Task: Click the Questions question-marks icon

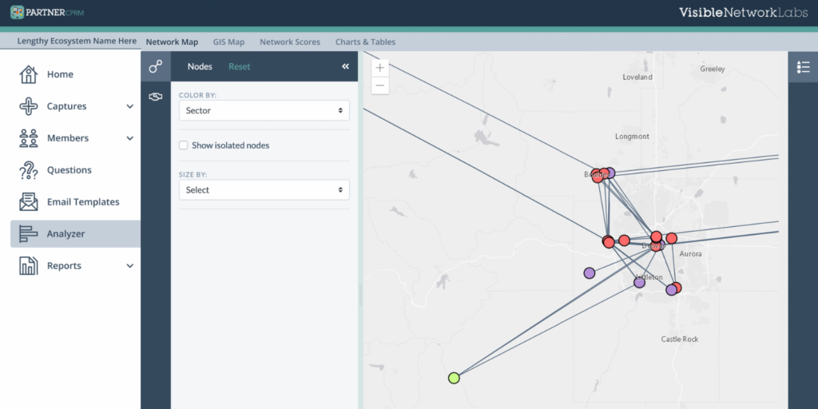Action: (28, 170)
